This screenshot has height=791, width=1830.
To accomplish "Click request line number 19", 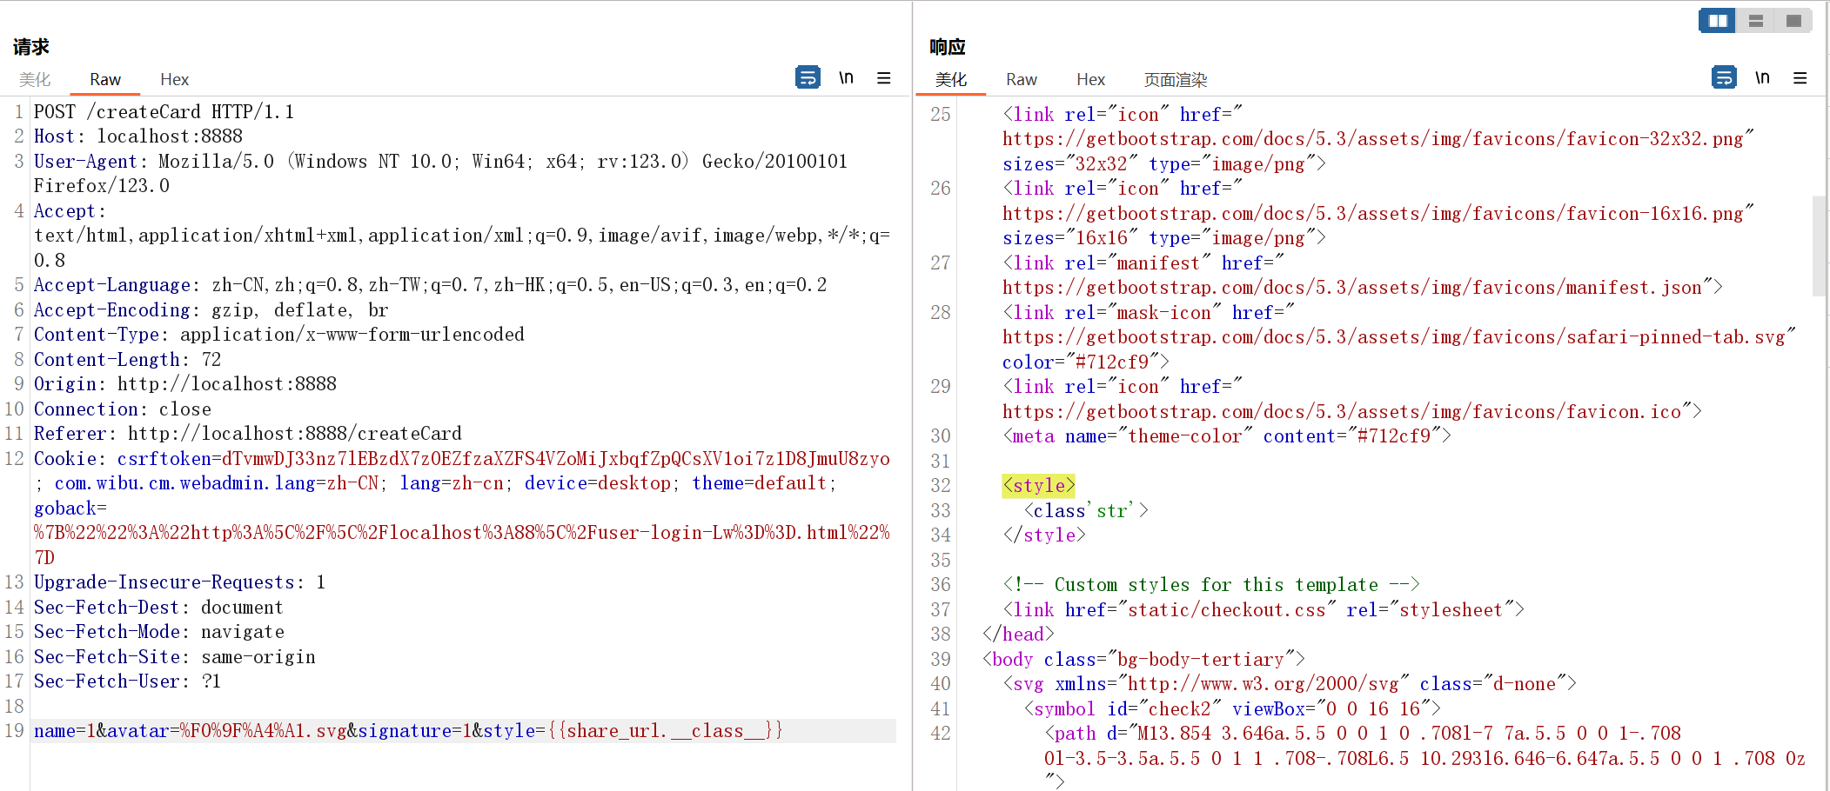I will pyautogui.click(x=15, y=731).
